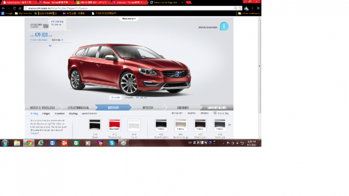Expand the Visa meny dropdown

pyautogui.click(x=129, y=19)
